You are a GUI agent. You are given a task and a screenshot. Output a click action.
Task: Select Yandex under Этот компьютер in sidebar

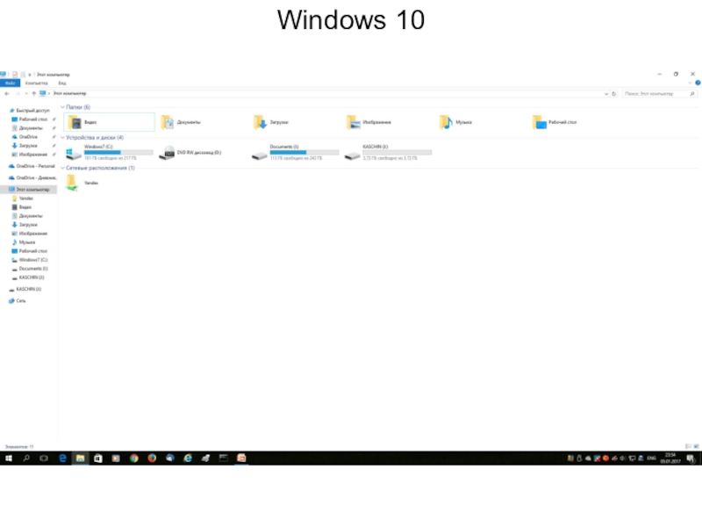click(x=23, y=199)
